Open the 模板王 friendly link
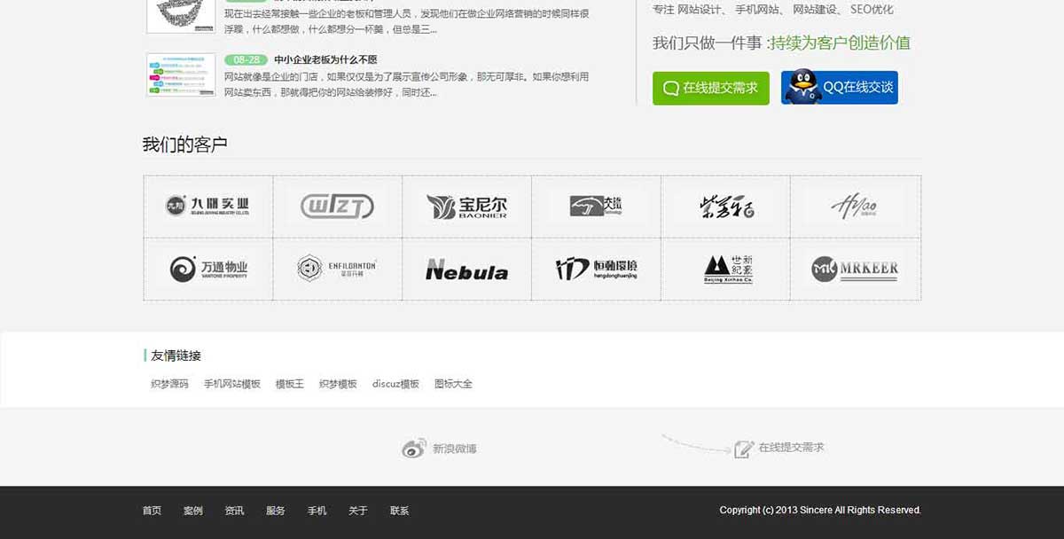This screenshot has height=539, width=1064. tap(290, 384)
